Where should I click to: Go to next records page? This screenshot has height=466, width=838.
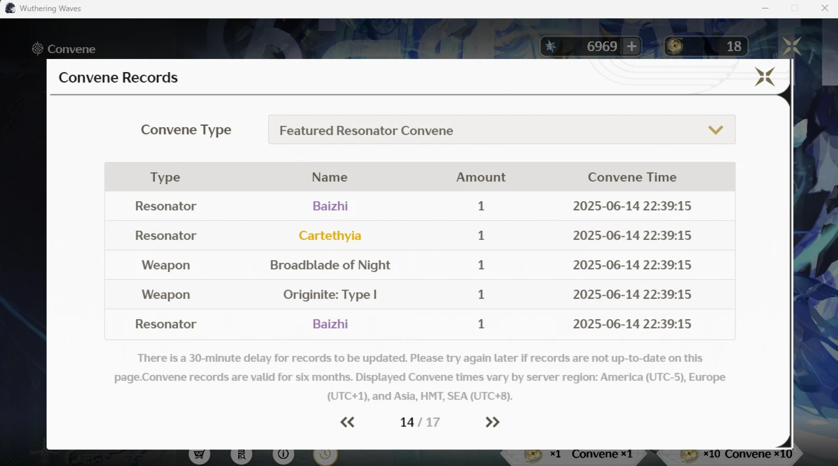[492, 422]
